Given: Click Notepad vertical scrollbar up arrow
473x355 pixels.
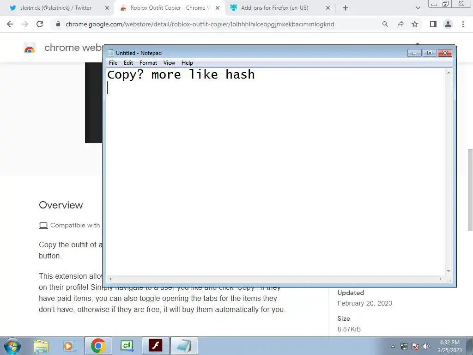Looking at the screenshot, I should pos(449,73).
